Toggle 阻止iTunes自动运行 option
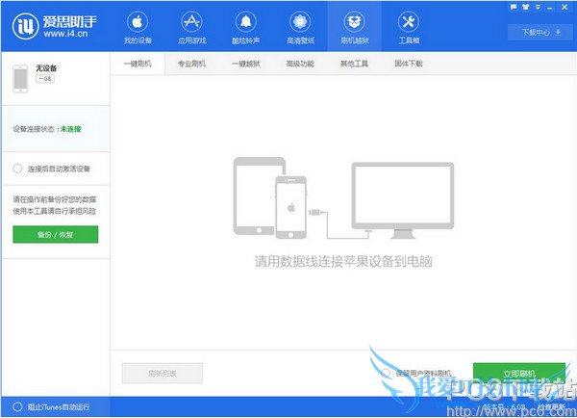 coord(17,406)
